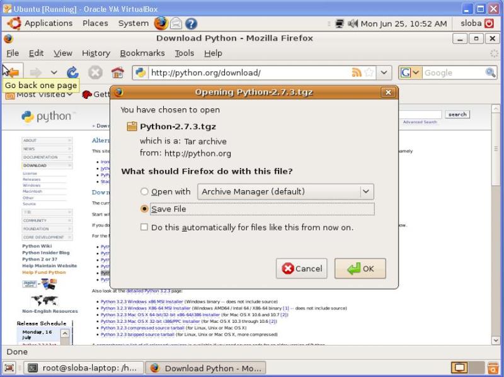Open Python 3.2.3 compressed source tarball link
The image size is (504, 377).
[142, 328]
